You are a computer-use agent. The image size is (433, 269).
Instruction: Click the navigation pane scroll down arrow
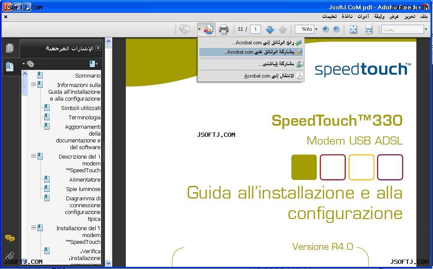coord(108,263)
